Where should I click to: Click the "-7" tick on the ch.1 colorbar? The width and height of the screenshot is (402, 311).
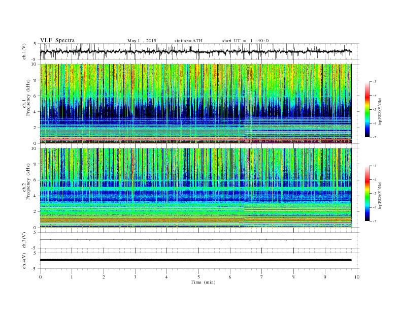pyautogui.click(x=374, y=137)
